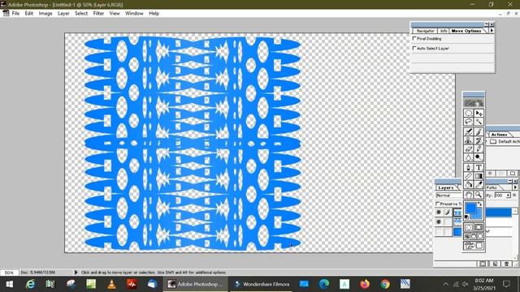Switch to Quick Mask mode in toolbox
This screenshot has width=520, height=292.
[x=479, y=227]
